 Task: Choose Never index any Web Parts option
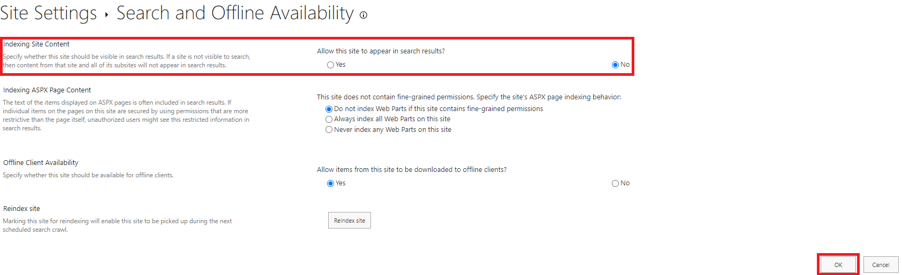[x=329, y=130]
